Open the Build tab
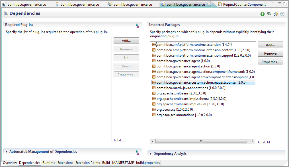Screen dimensions: 289x167 [106, 163]
